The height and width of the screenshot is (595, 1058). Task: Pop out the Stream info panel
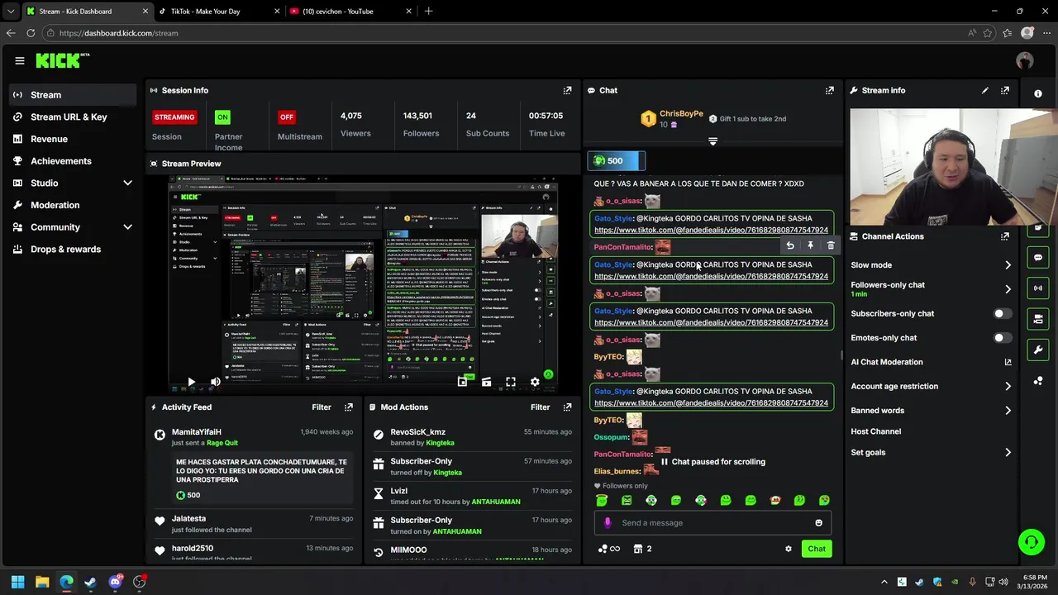pos(1005,90)
